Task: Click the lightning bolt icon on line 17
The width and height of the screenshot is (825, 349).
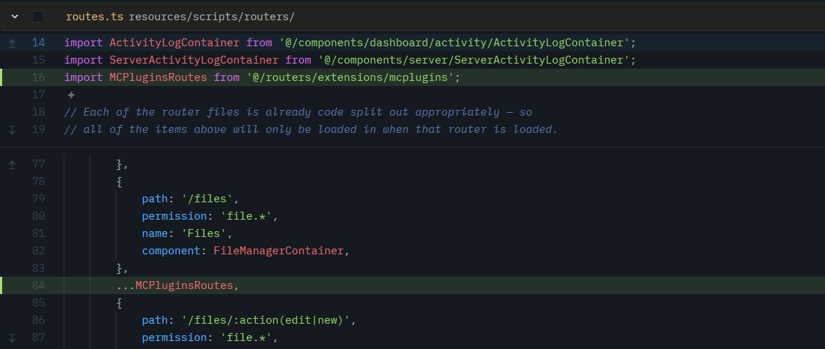Action: click(71, 95)
